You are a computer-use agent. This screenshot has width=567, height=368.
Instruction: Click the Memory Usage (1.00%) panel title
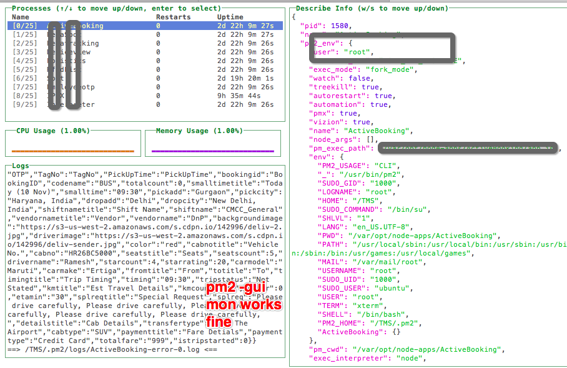(199, 131)
